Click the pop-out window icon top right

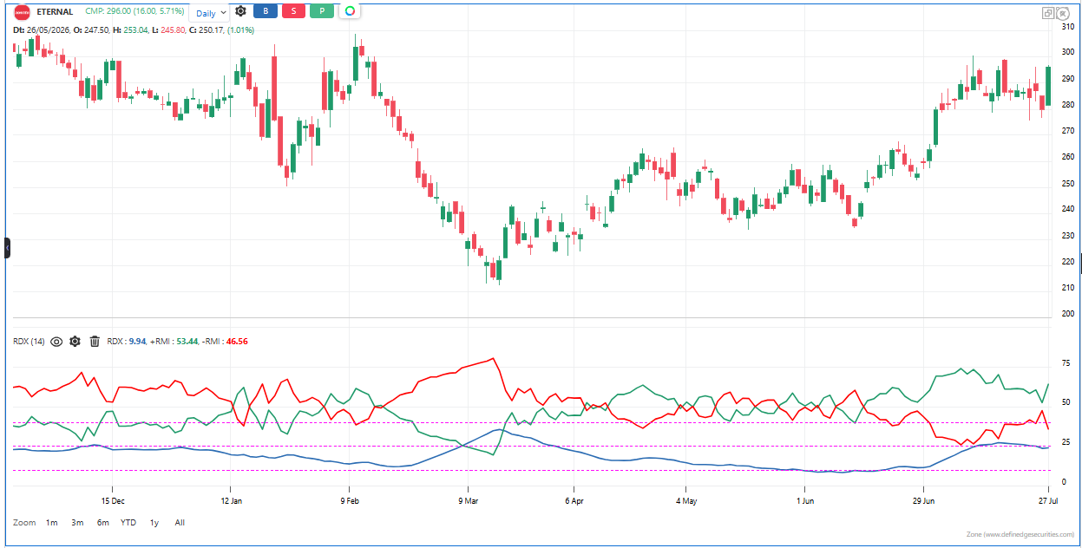tap(1048, 13)
